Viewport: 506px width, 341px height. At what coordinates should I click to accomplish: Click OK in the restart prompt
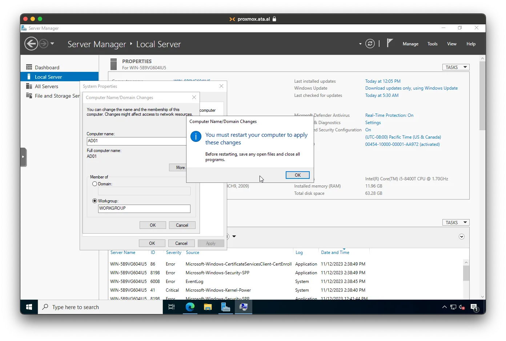[x=297, y=175]
